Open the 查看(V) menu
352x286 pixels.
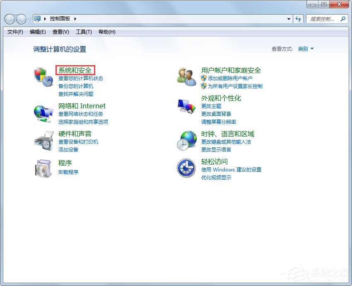pos(60,32)
